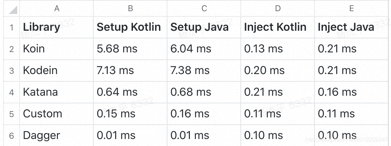
Task: Click the 7.38 ms cell
Action: pos(204,71)
